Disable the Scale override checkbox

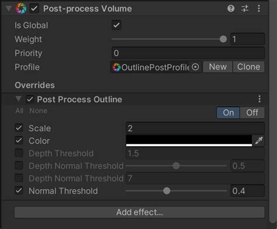click(19, 128)
